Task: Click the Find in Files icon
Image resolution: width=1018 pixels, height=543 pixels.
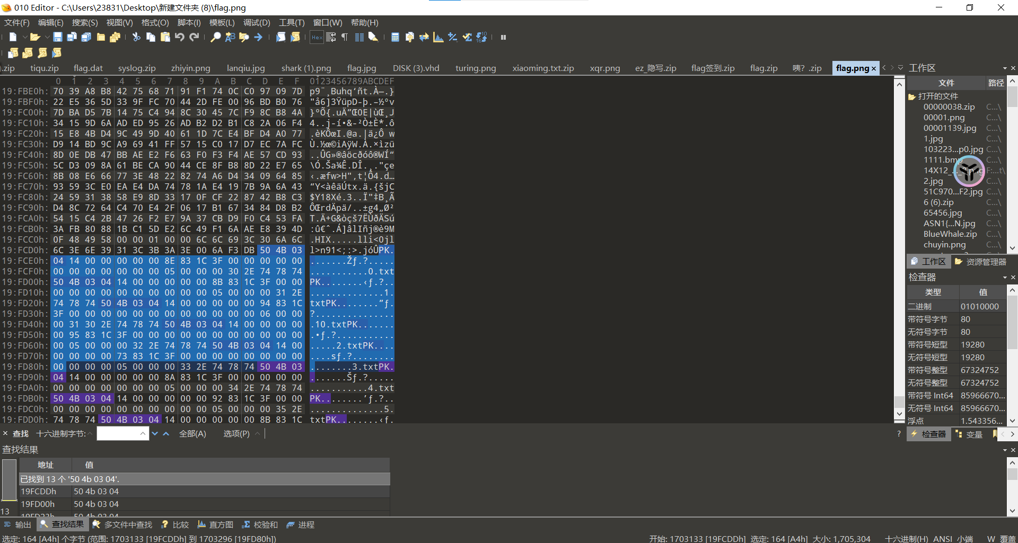Action: (x=244, y=37)
